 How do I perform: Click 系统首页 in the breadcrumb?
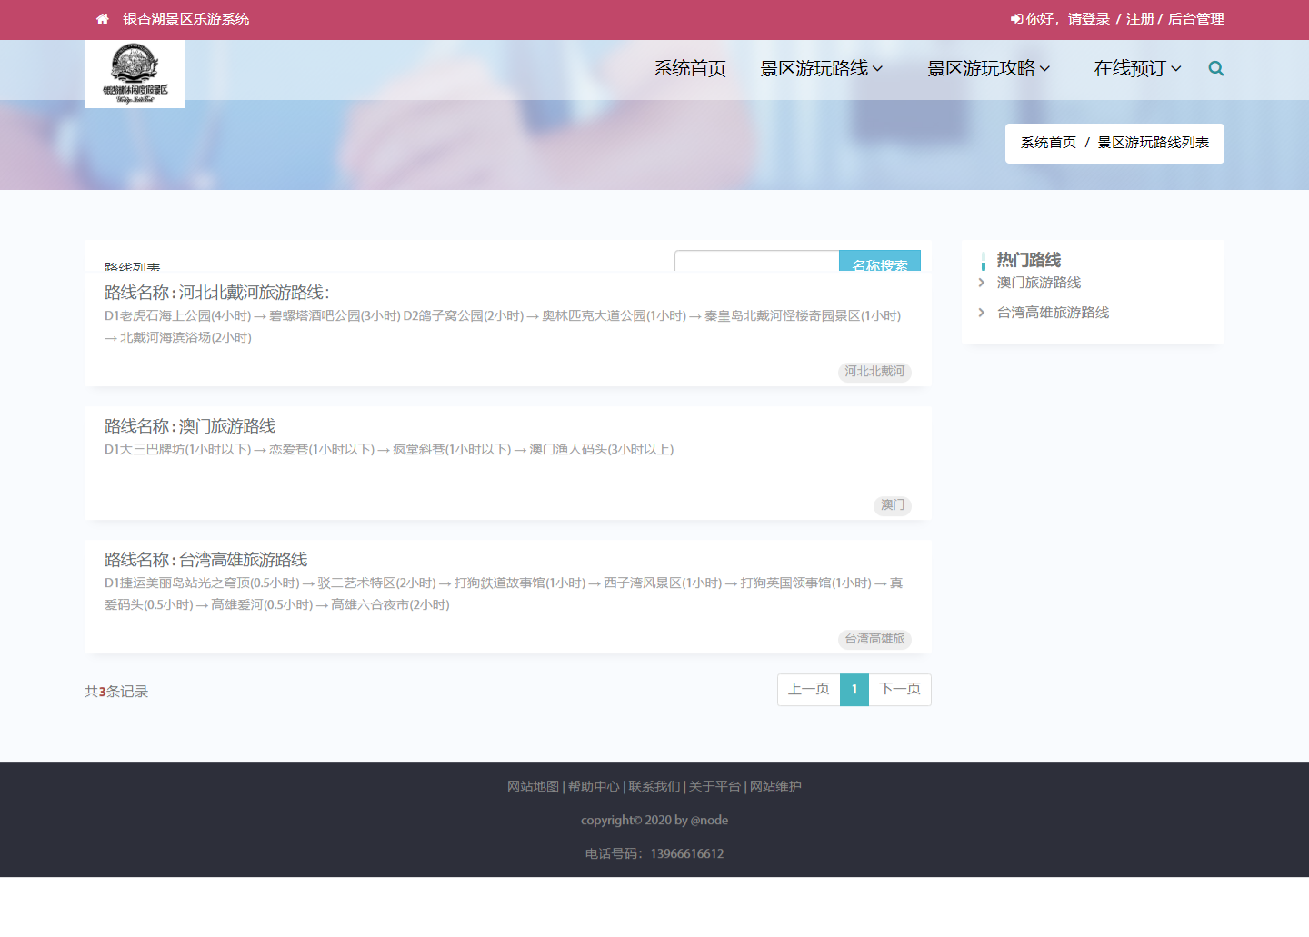pyautogui.click(x=1048, y=143)
